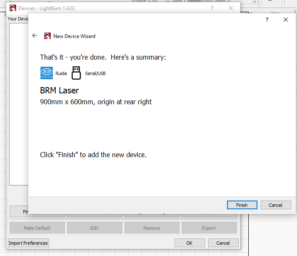
Task: Click the Serial/USB connection icon
Action: [x=76, y=73]
